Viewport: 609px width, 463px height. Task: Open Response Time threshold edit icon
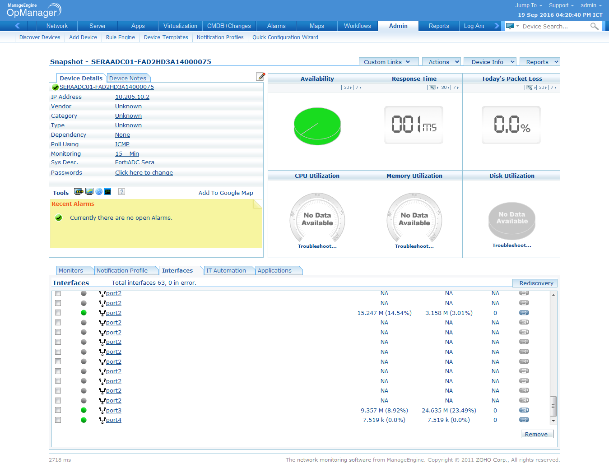pos(432,88)
